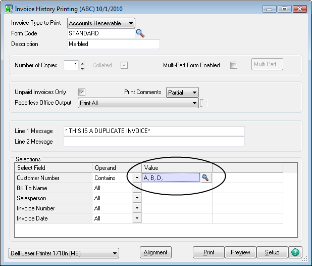Open the Paperless Office Output dropdown
This screenshot has height=266, width=312.
[x=194, y=103]
